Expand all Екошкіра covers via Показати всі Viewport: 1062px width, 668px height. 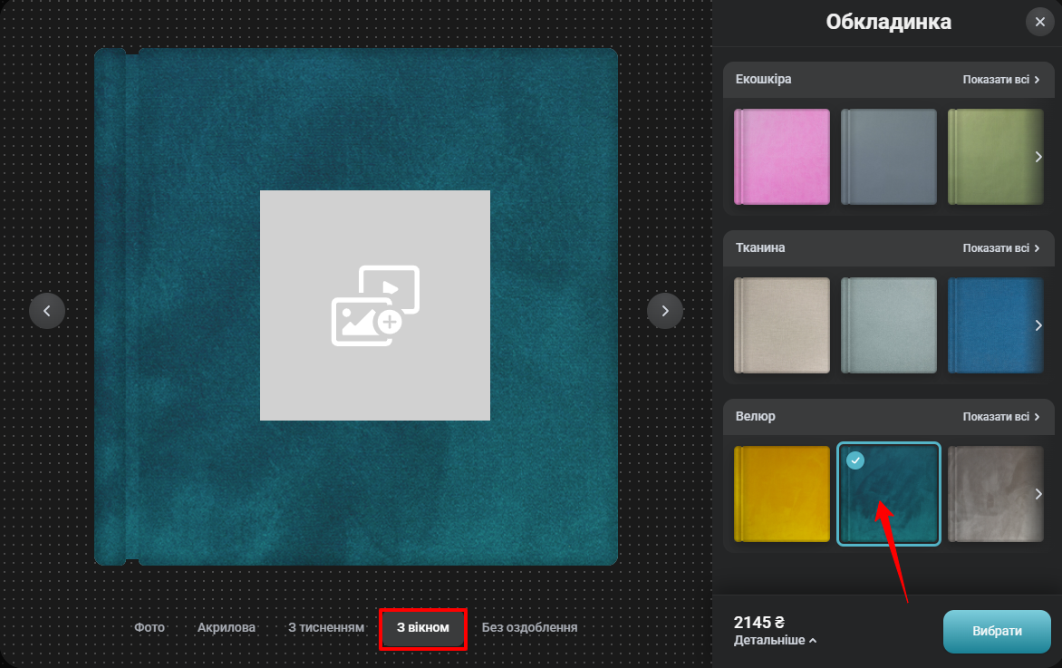pyautogui.click(x=1000, y=80)
